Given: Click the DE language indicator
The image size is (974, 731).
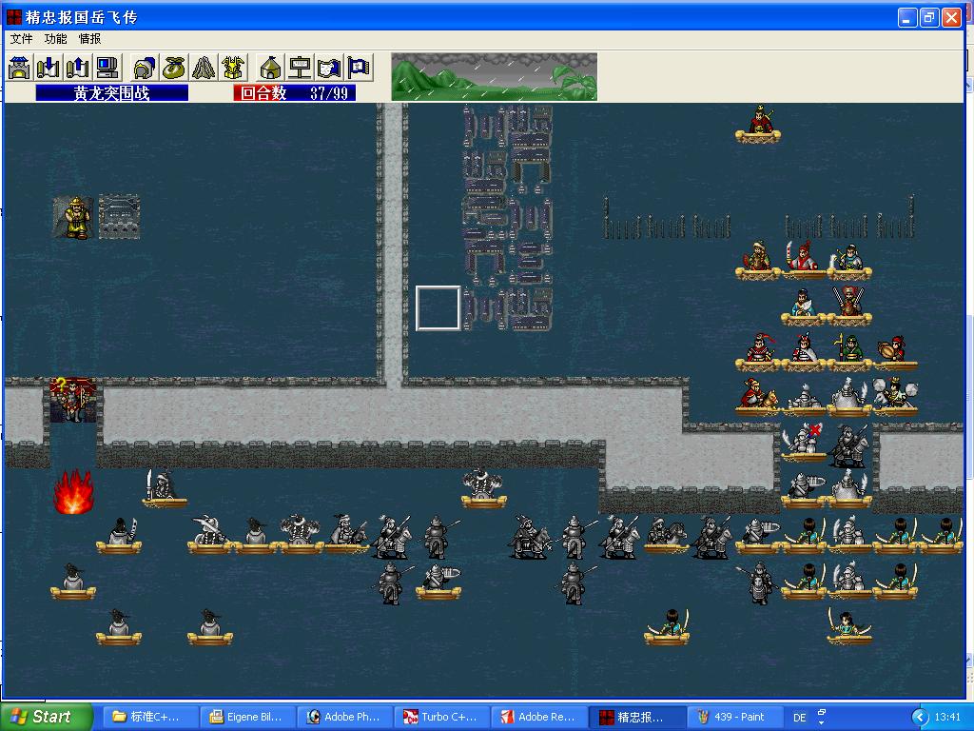Looking at the screenshot, I should click(x=799, y=718).
